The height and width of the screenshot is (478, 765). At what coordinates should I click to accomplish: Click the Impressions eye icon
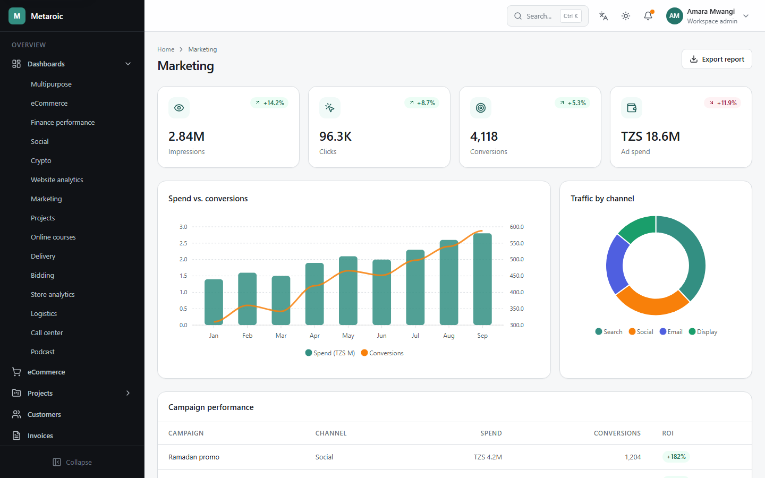(179, 108)
